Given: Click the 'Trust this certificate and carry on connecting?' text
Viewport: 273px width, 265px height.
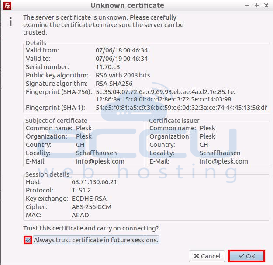Looking at the screenshot, I should coord(91,228).
